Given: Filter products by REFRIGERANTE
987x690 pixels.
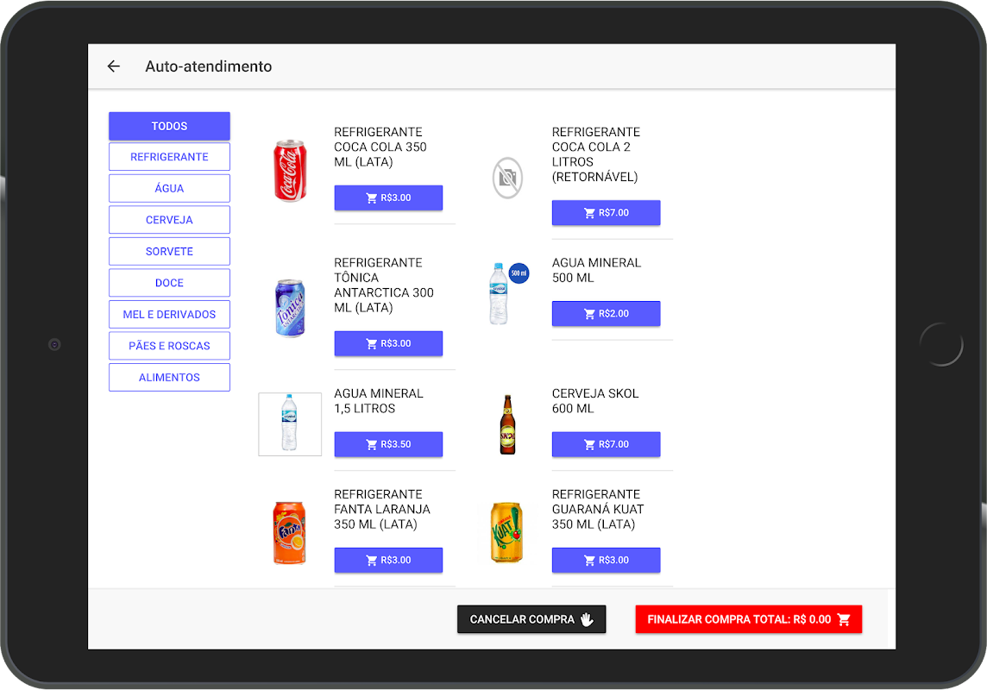Looking at the screenshot, I should [169, 157].
